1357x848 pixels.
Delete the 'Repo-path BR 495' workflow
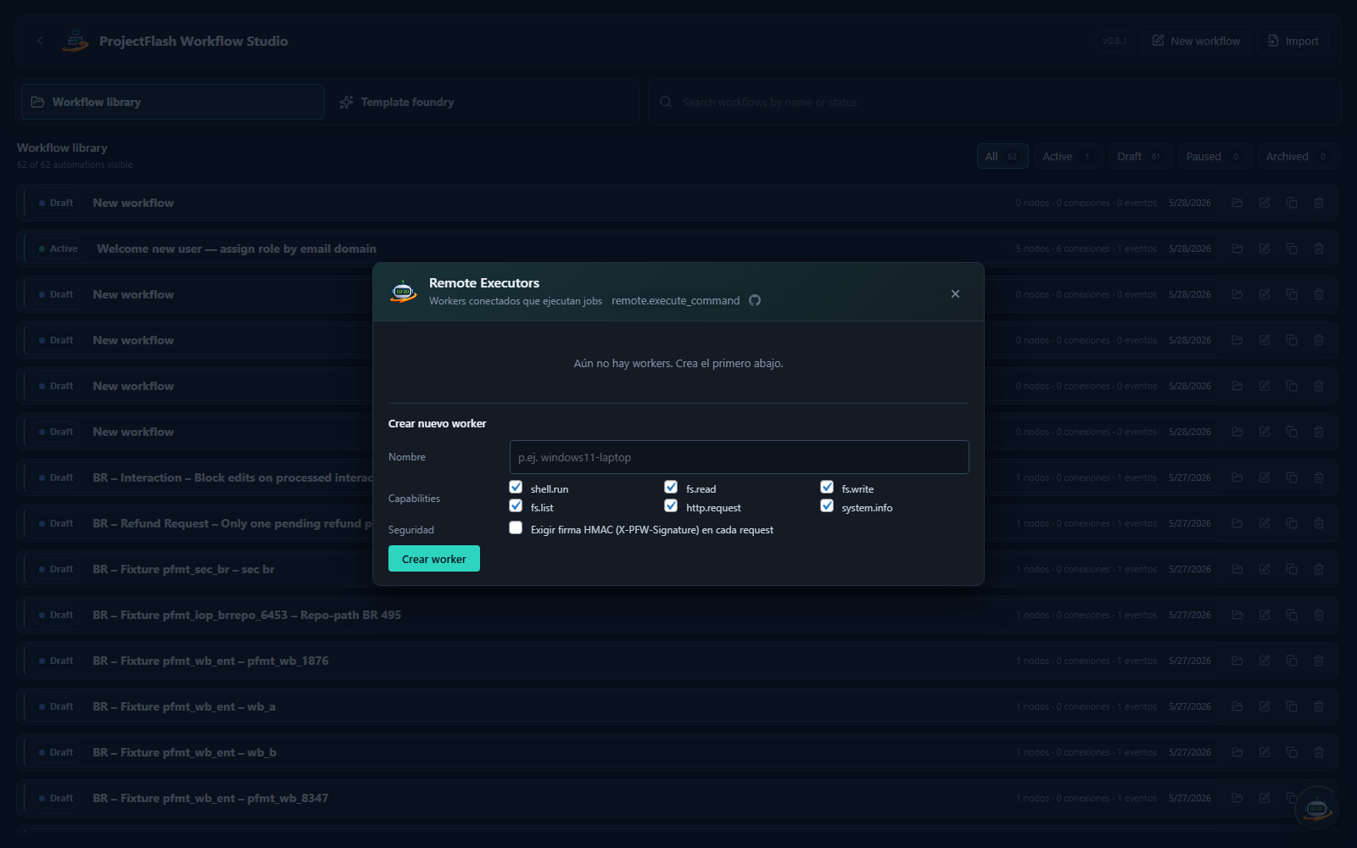coord(1319,615)
